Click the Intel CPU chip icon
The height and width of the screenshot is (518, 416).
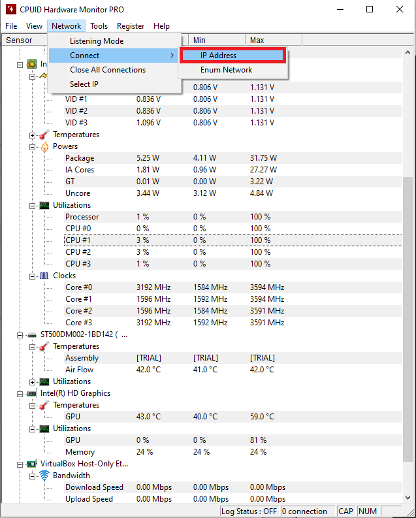(x=32, y=64)
